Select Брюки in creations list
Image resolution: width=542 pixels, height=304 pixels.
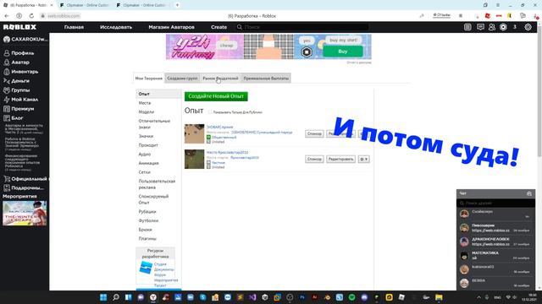[x=145, y=230]
